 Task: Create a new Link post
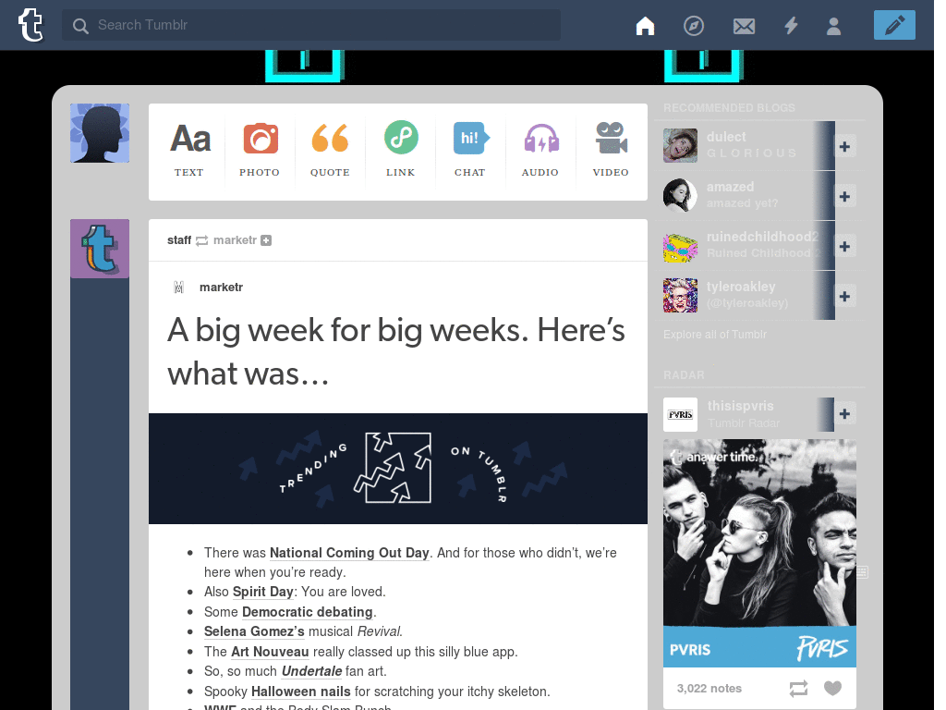[x=401, y=149]
